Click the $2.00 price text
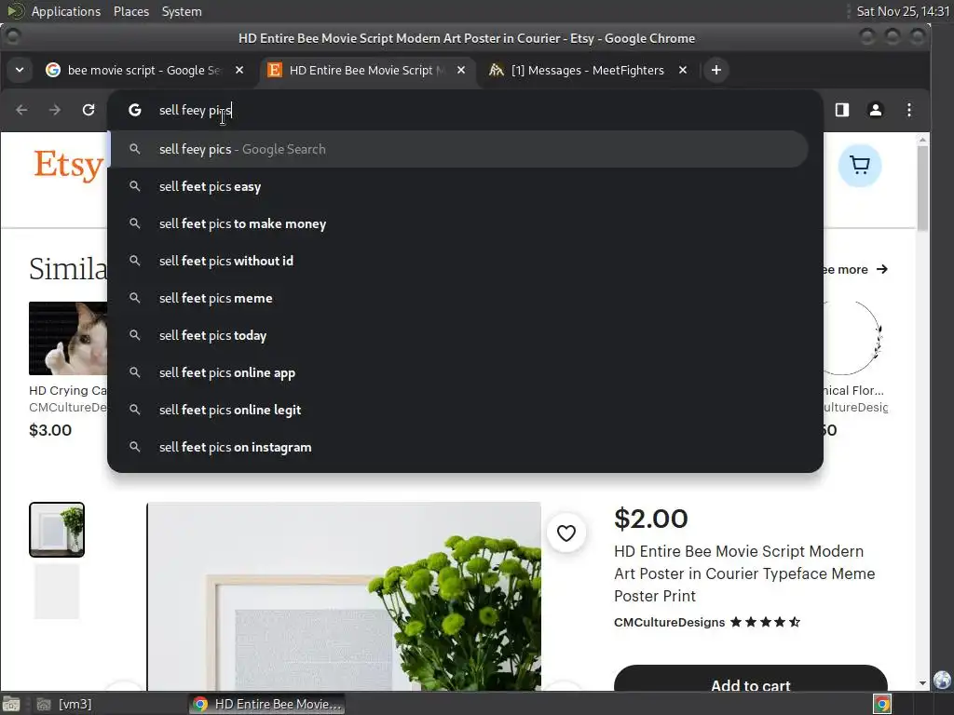954x715 pixels. [x=651, y=519]
